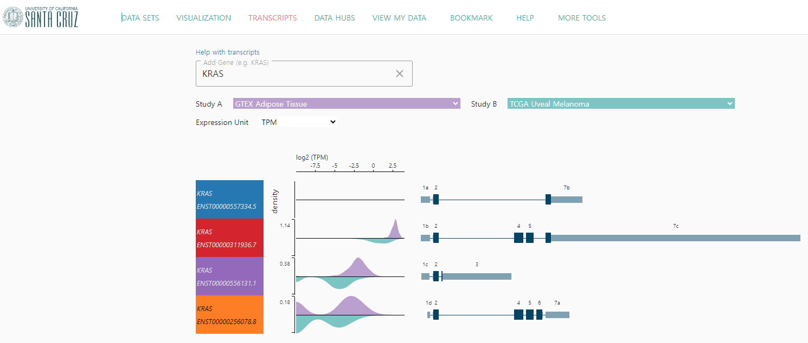Switch to the Transcripts tab
This screenshot has width=808, height=343.
[272, 18]
